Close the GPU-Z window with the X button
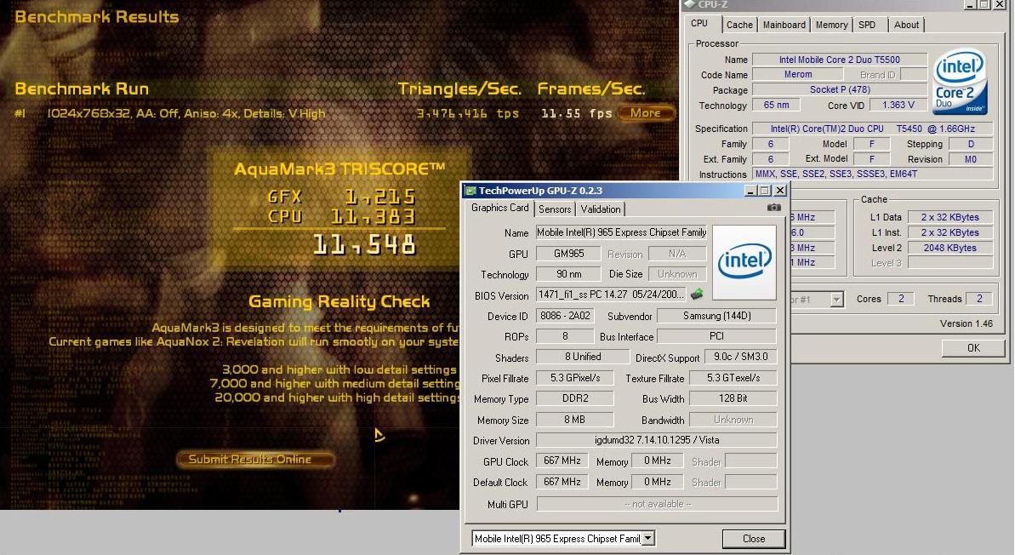The height and width of the screenshot is (555, 1015). point(781,191)
